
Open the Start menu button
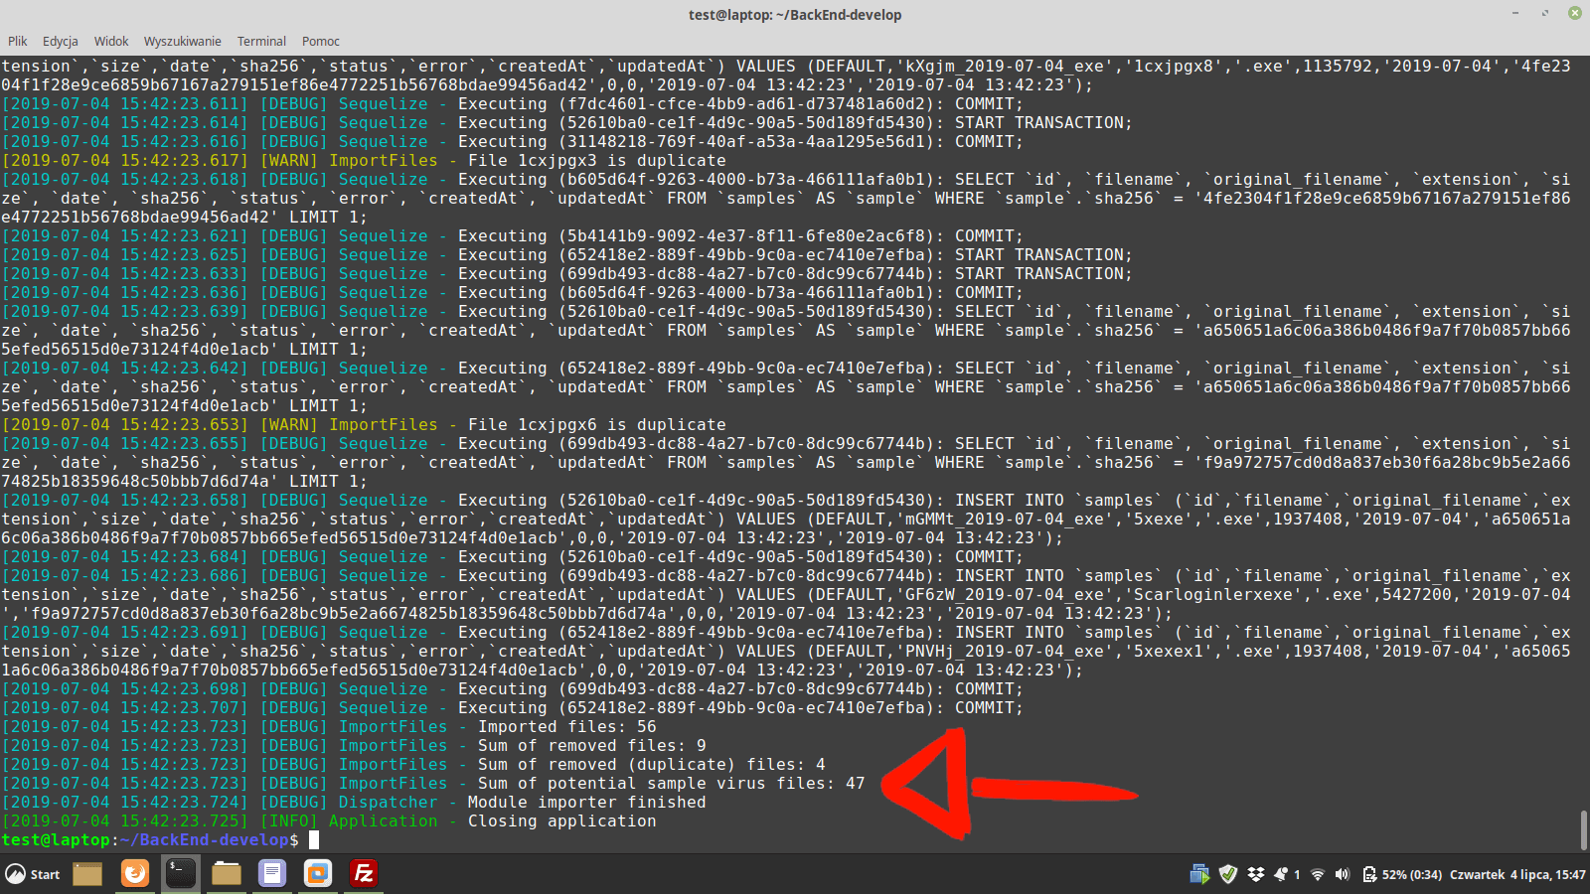coord(32,874)
